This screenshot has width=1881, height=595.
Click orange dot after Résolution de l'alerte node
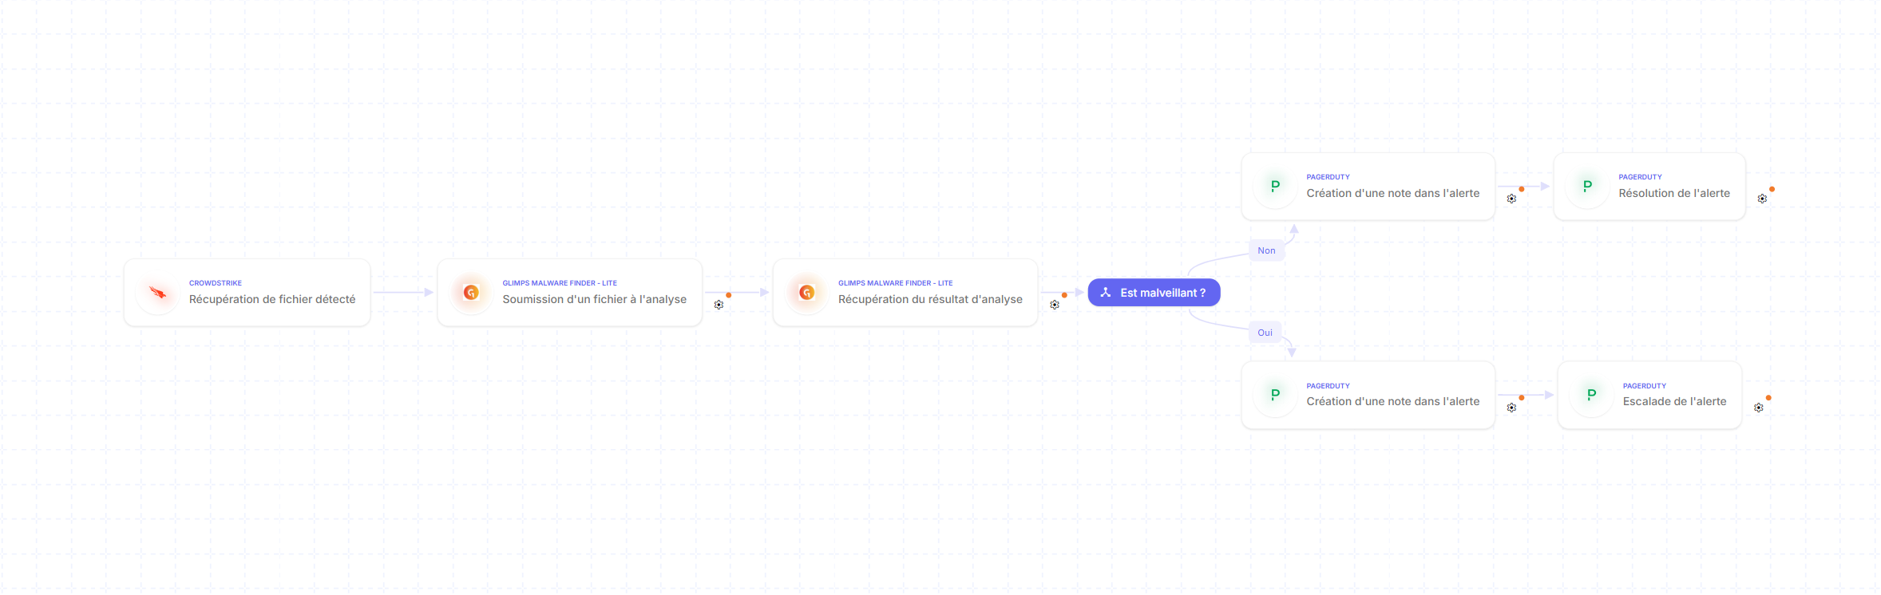tap(1772, 189)
